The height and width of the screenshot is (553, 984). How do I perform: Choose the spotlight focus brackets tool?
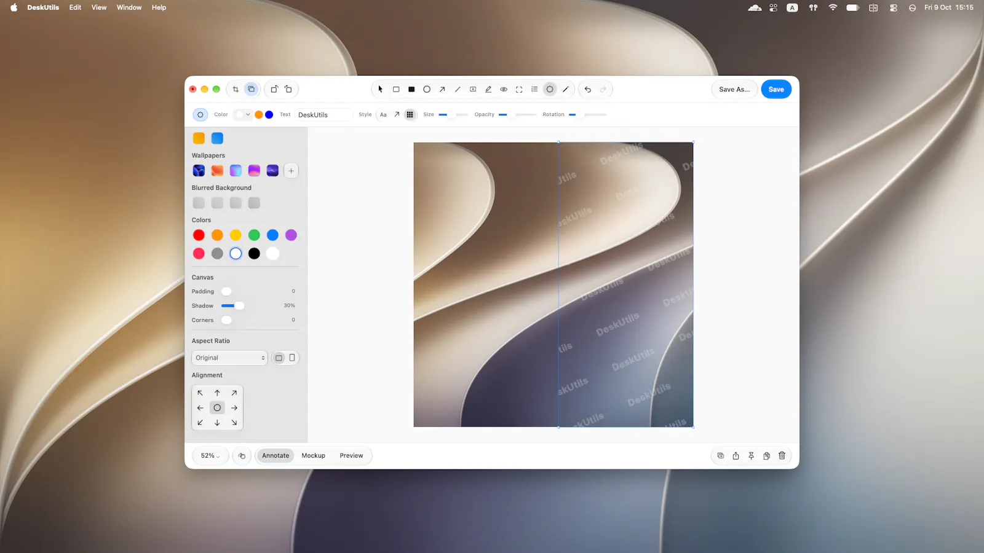(519, 89)
